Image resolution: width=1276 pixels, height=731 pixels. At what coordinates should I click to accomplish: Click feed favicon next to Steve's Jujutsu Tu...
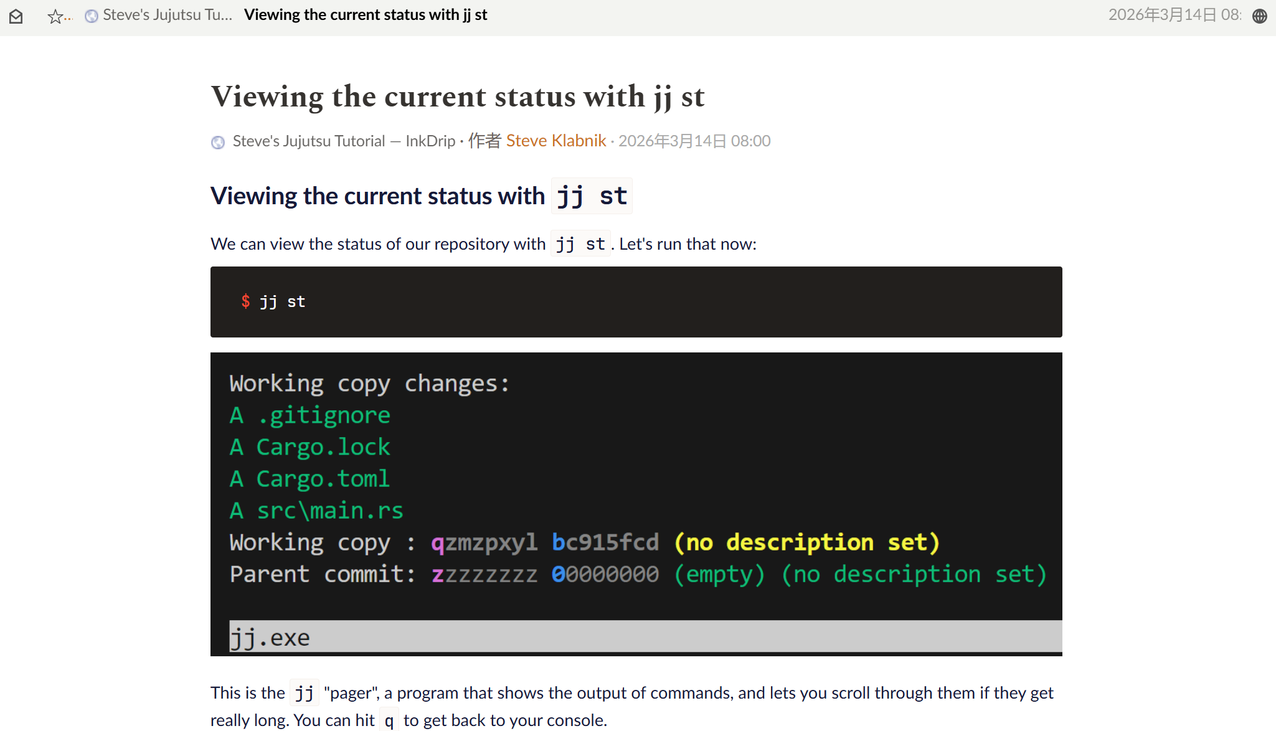point(92,16)
